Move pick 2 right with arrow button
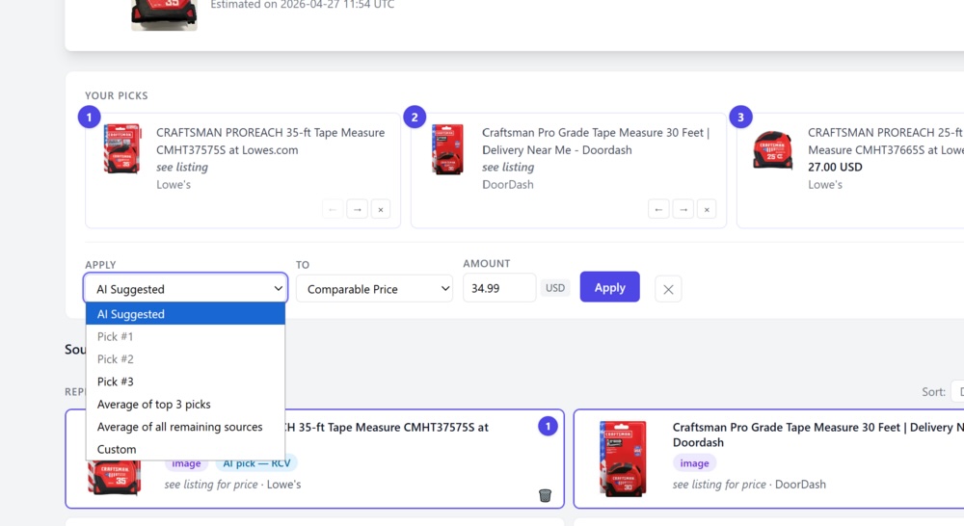964x526 pixels. click(x=683, y=210)
